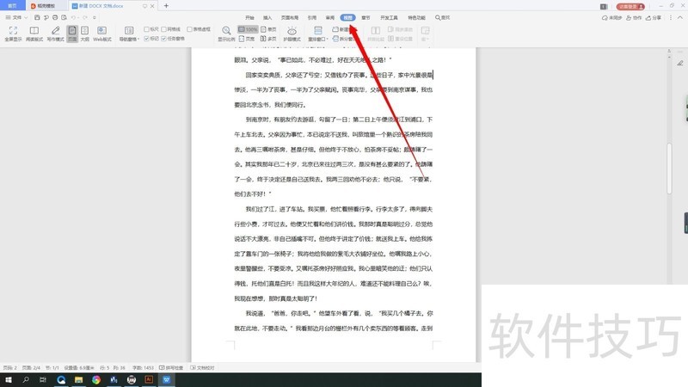Collapse the ribbon with the chevron
The image size is (688, 387).
pos(680,17)
